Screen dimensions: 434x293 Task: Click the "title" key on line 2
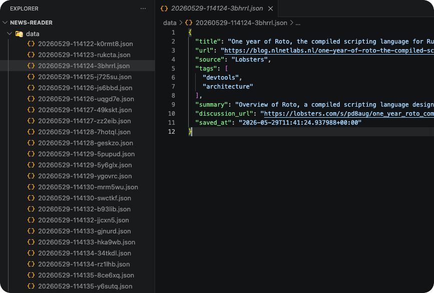pyautogui.click(x=208, y=41)
